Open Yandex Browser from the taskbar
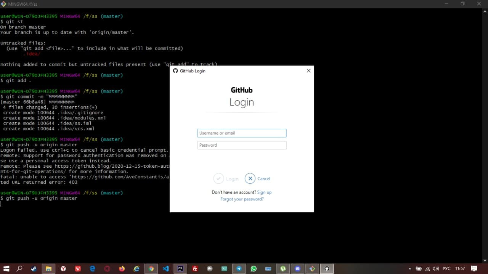This screenshot has width=488, height=274. (x=63, y=269)
